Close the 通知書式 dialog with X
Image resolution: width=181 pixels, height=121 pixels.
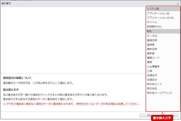tap(177, 4)
